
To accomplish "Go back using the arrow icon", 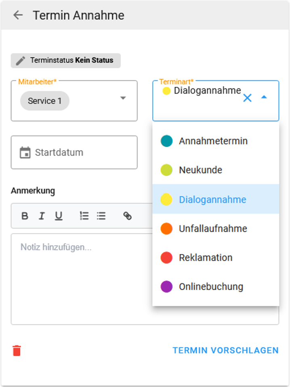I will (18, 15).
